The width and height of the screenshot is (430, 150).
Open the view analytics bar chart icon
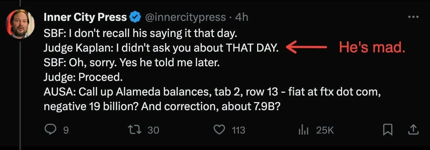tap(305, 130)
